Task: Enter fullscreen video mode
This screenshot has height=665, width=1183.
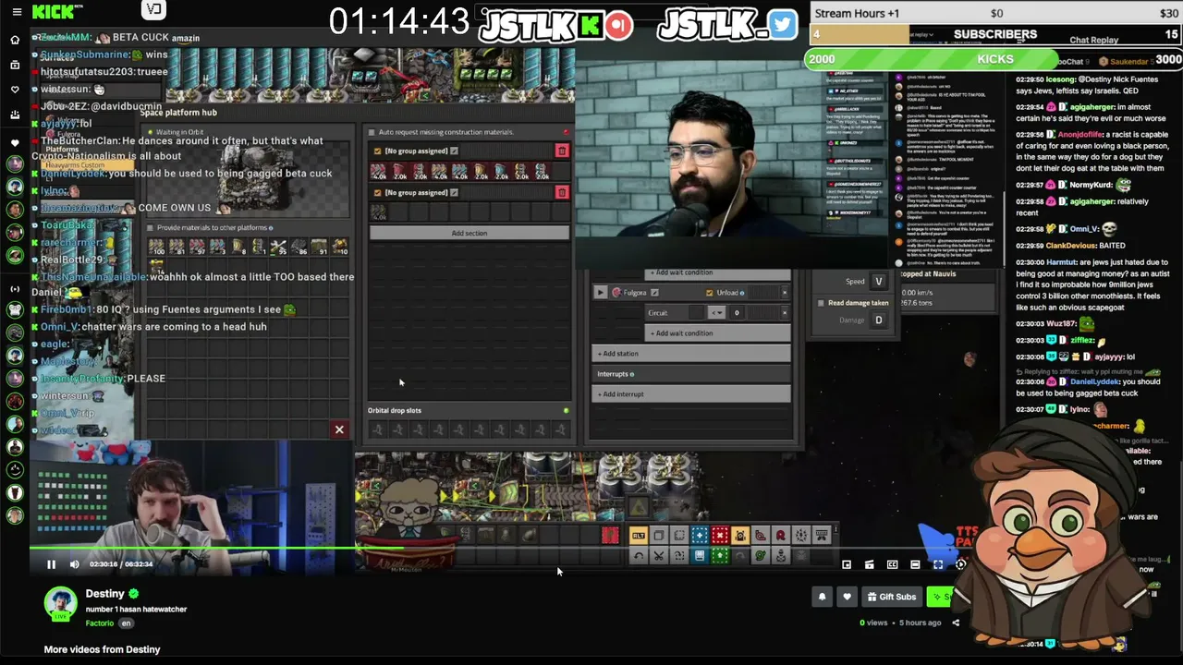Action: pos(938,564)
